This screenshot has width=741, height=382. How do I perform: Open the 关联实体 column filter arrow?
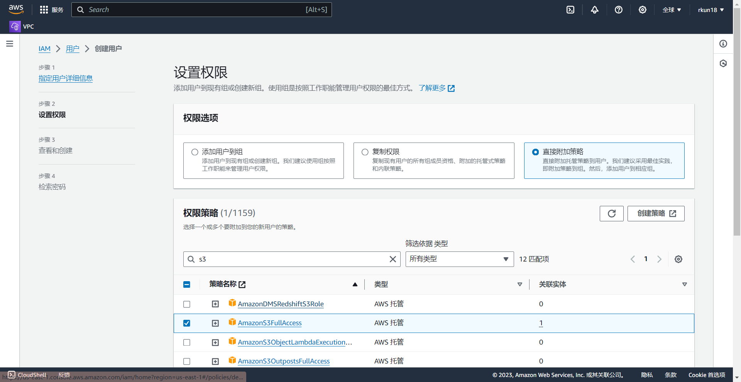685,285
